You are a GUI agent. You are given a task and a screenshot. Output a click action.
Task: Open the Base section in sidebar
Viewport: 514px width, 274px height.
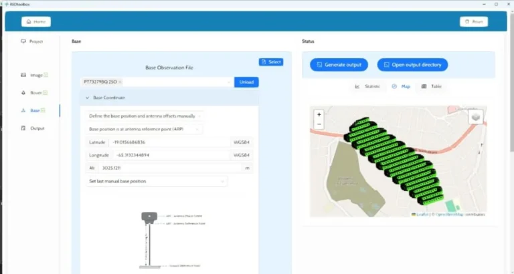pyautogui.click(x=32, y=110)
